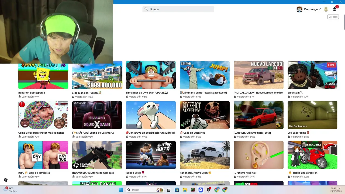Viewport: 345px width, 194px height.
Task: Click the title 'Simulador de Gym Star [UPD 25'
Action: pyautogui.click(x=147, y=93)
